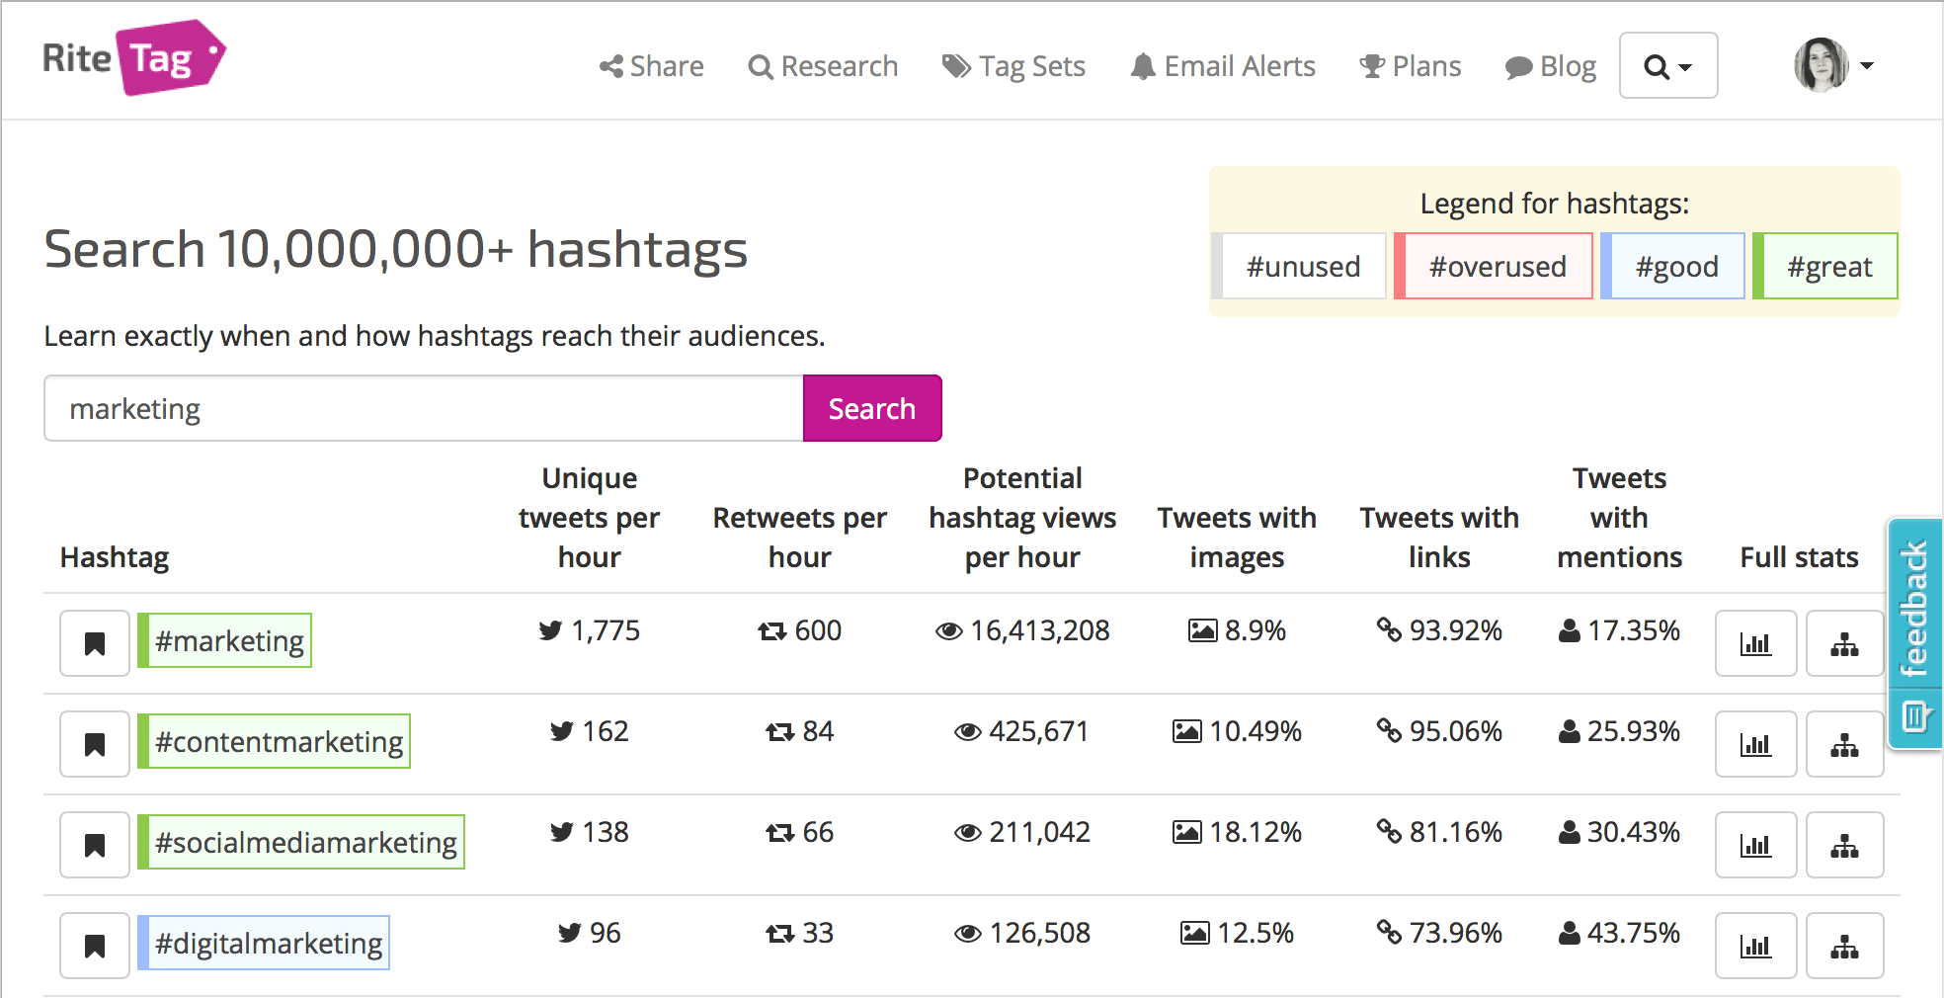Click the RiteTag logo
Screen dimensions: 1944x998
click(134, 58)
